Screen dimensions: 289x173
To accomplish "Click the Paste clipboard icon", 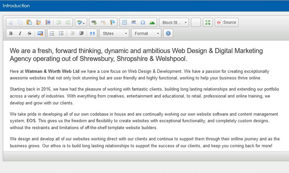I will tap(29, 22).
